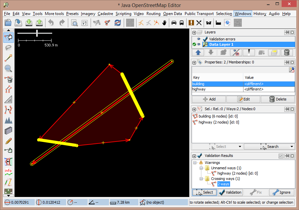299x210 pixels.
Task: Collapse the Layers panel
Action: click(194, 32)
